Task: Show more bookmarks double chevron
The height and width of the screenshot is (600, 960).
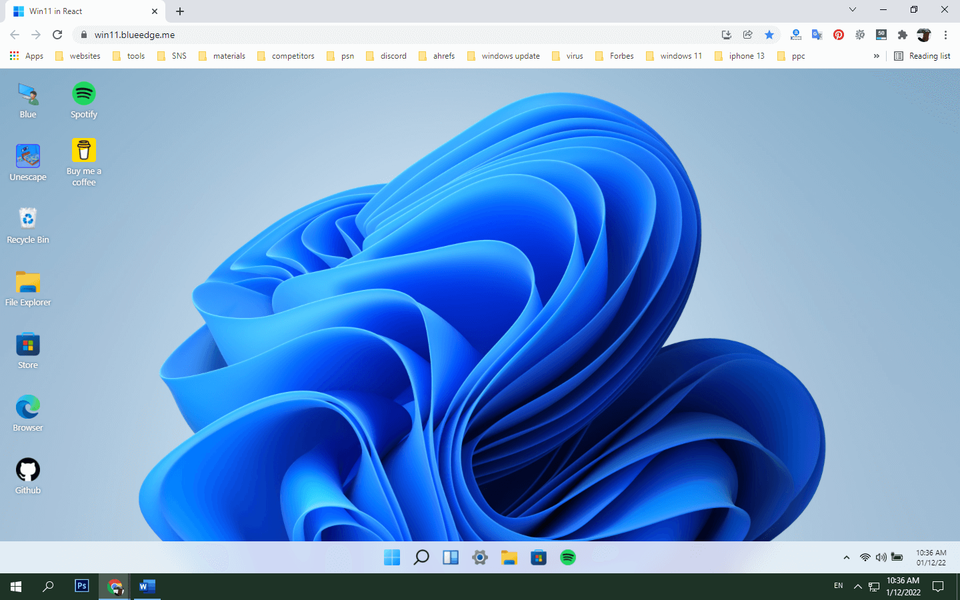Action: click(x=876, y=56)
